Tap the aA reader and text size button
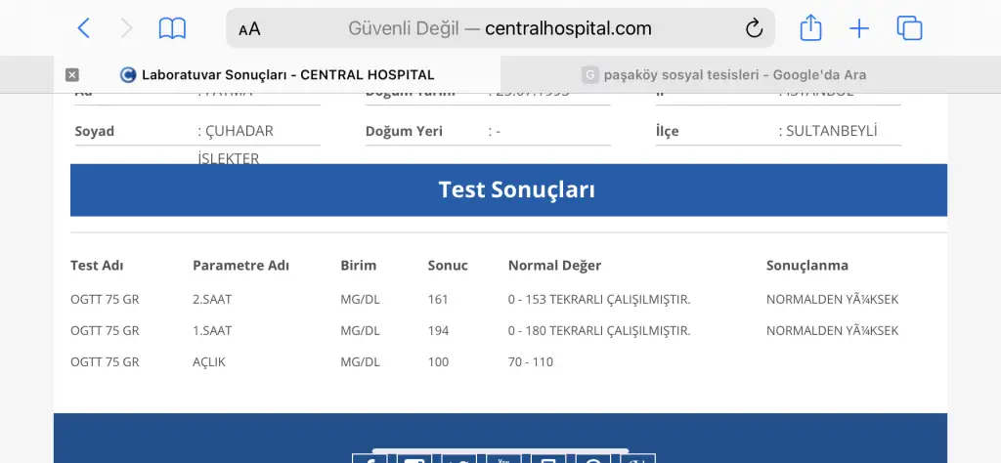This screenshot has height=463, width=1001. 249,28
